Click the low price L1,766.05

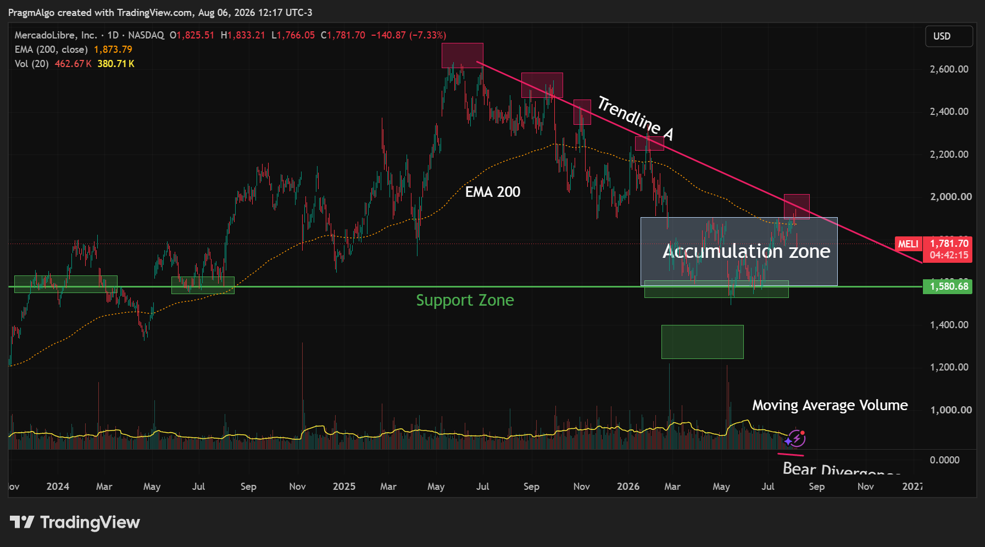pos(293,35)
